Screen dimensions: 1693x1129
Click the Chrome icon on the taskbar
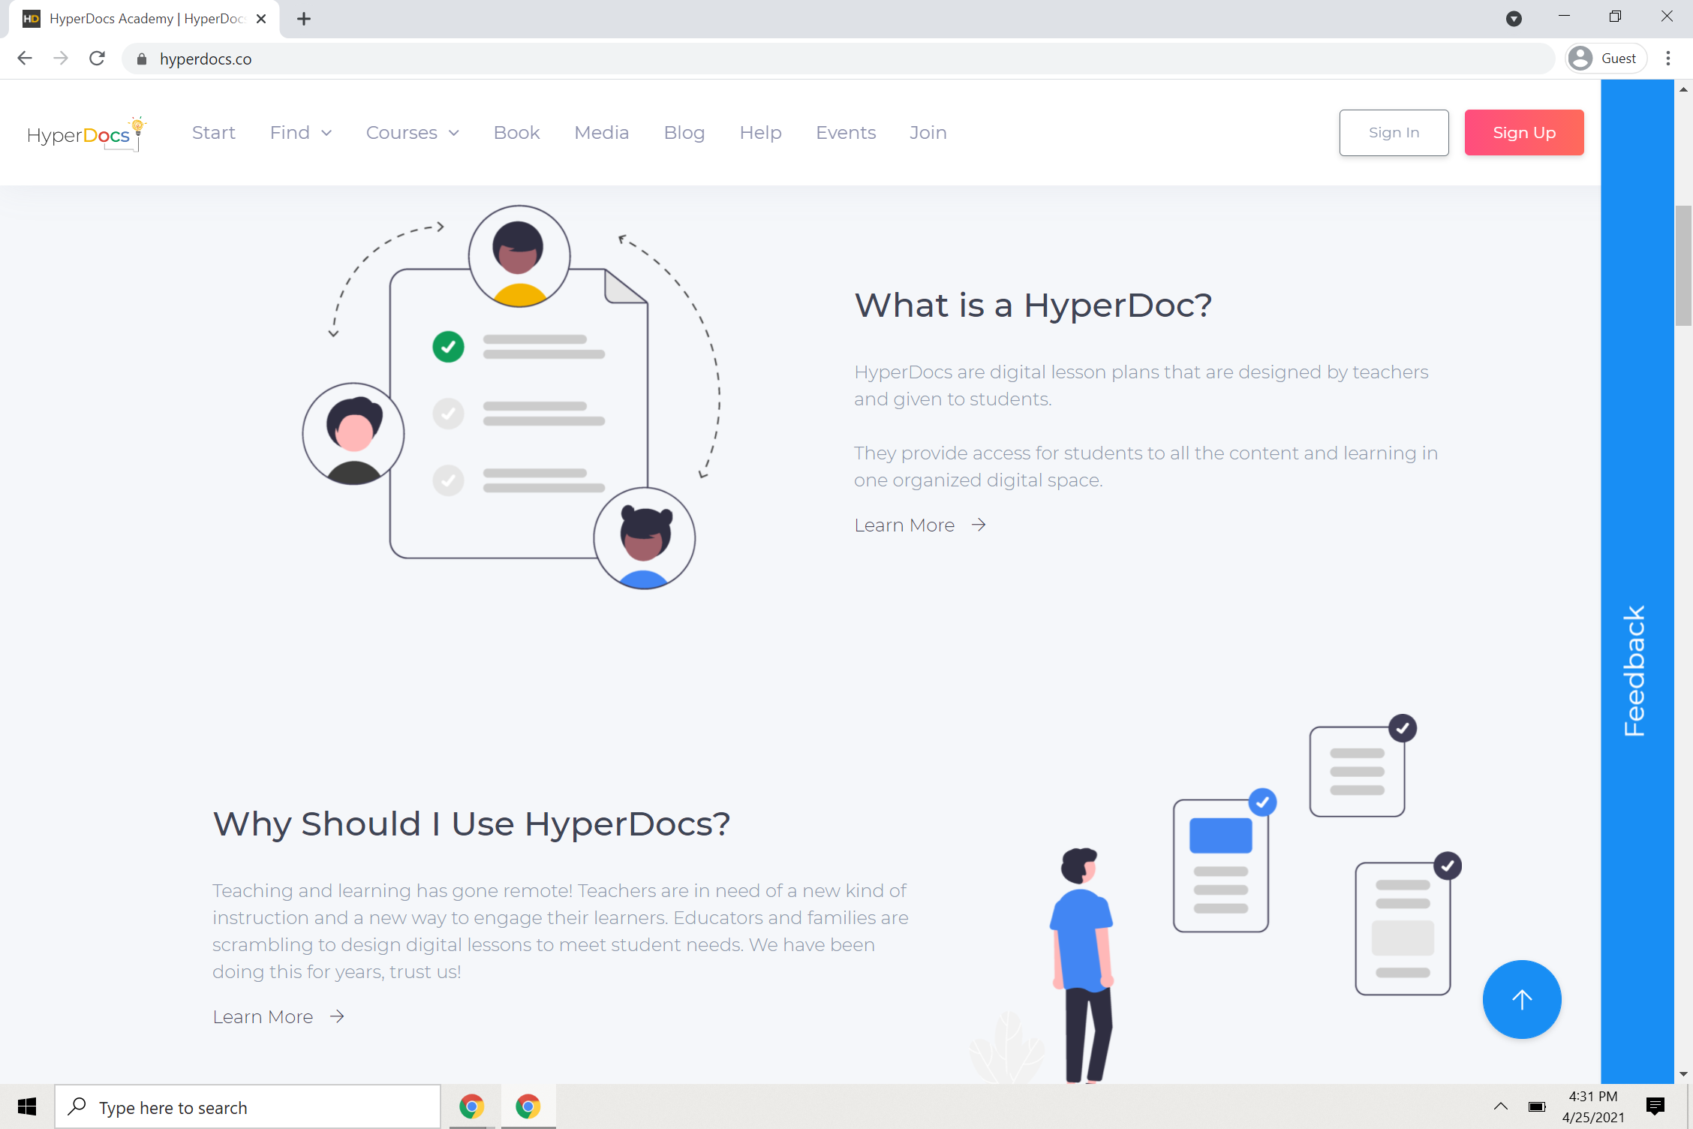pyautogui.click(x=471, y=1106)
